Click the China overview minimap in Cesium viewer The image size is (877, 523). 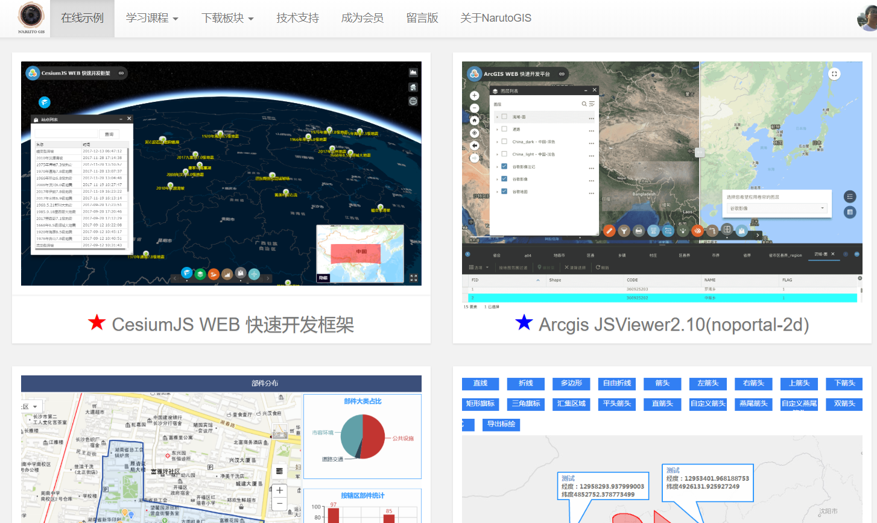(360, 254)
